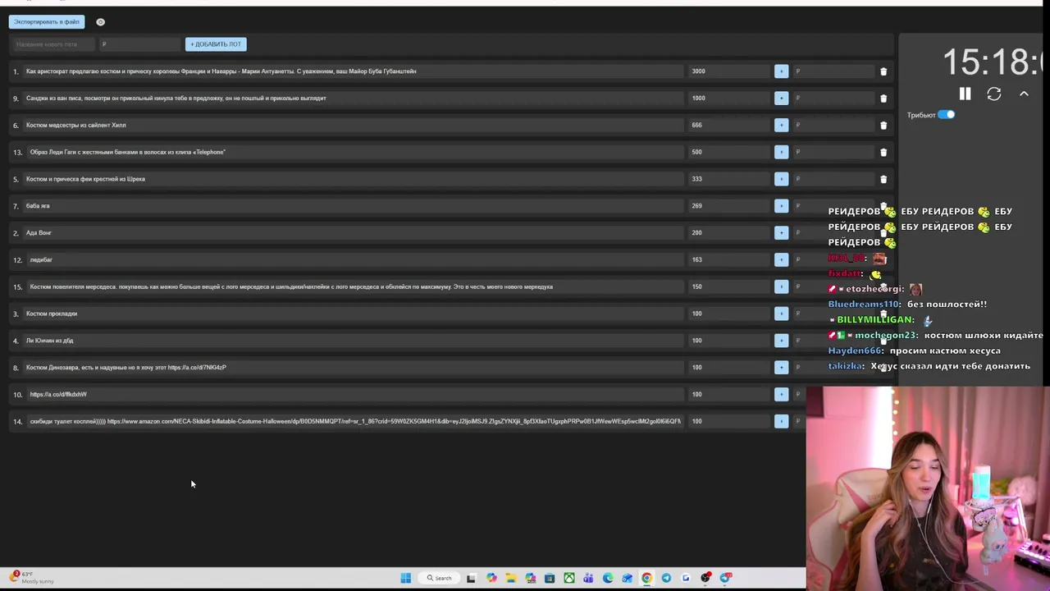This screenshot has width=1050, height=591.
Task: Click the Костюм медсестры из сайлент Хилл text
Action: pos(75,126)
